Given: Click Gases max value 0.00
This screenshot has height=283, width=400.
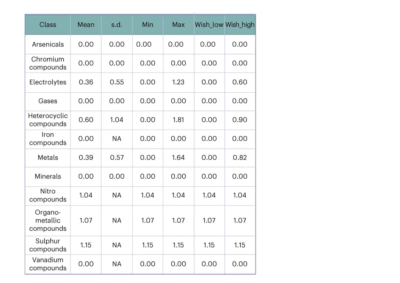Looking at the screenshot, I should coord(178,101).
